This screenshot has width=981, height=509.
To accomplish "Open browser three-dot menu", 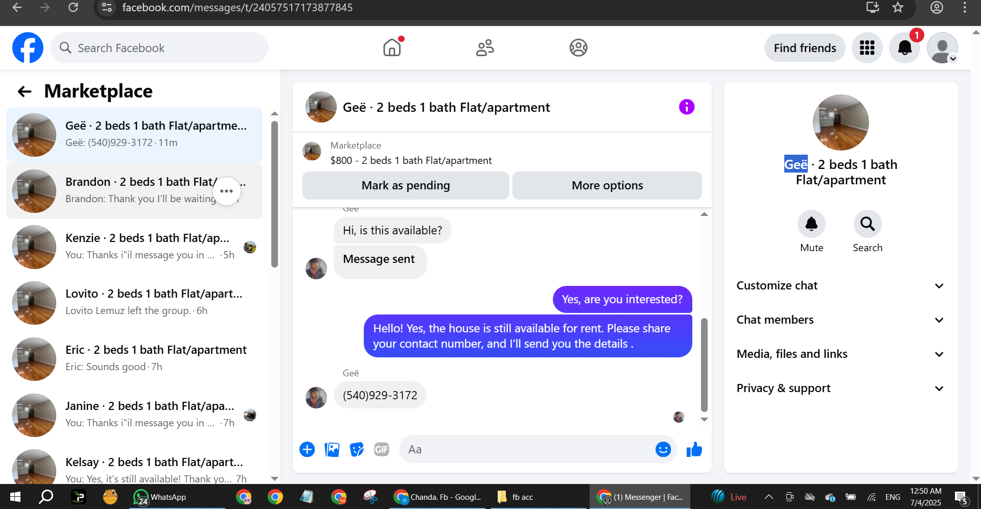I will 965,7.
